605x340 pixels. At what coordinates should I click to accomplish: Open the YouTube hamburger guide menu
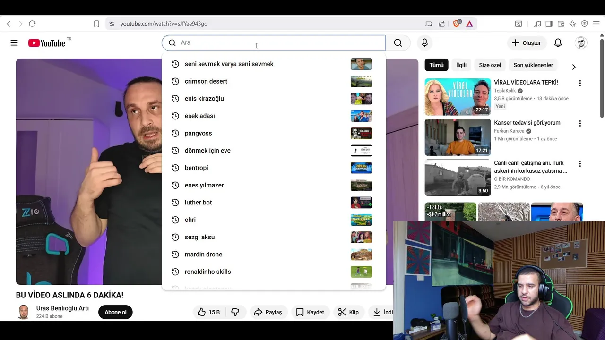[14, 43]
